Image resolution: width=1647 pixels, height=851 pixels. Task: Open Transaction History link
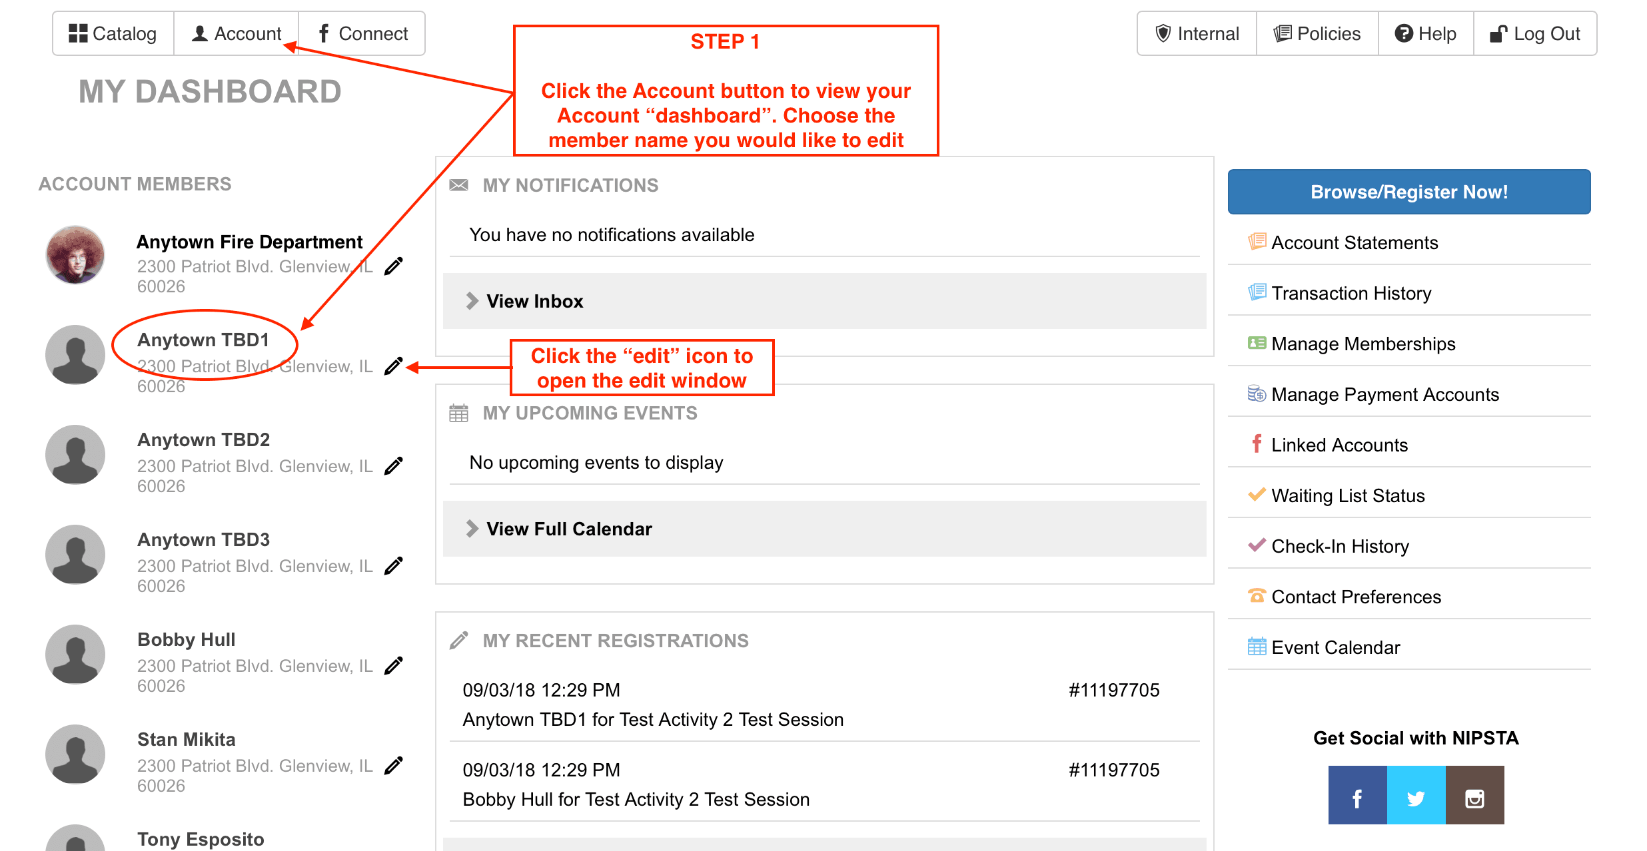tap(1351, 293)
